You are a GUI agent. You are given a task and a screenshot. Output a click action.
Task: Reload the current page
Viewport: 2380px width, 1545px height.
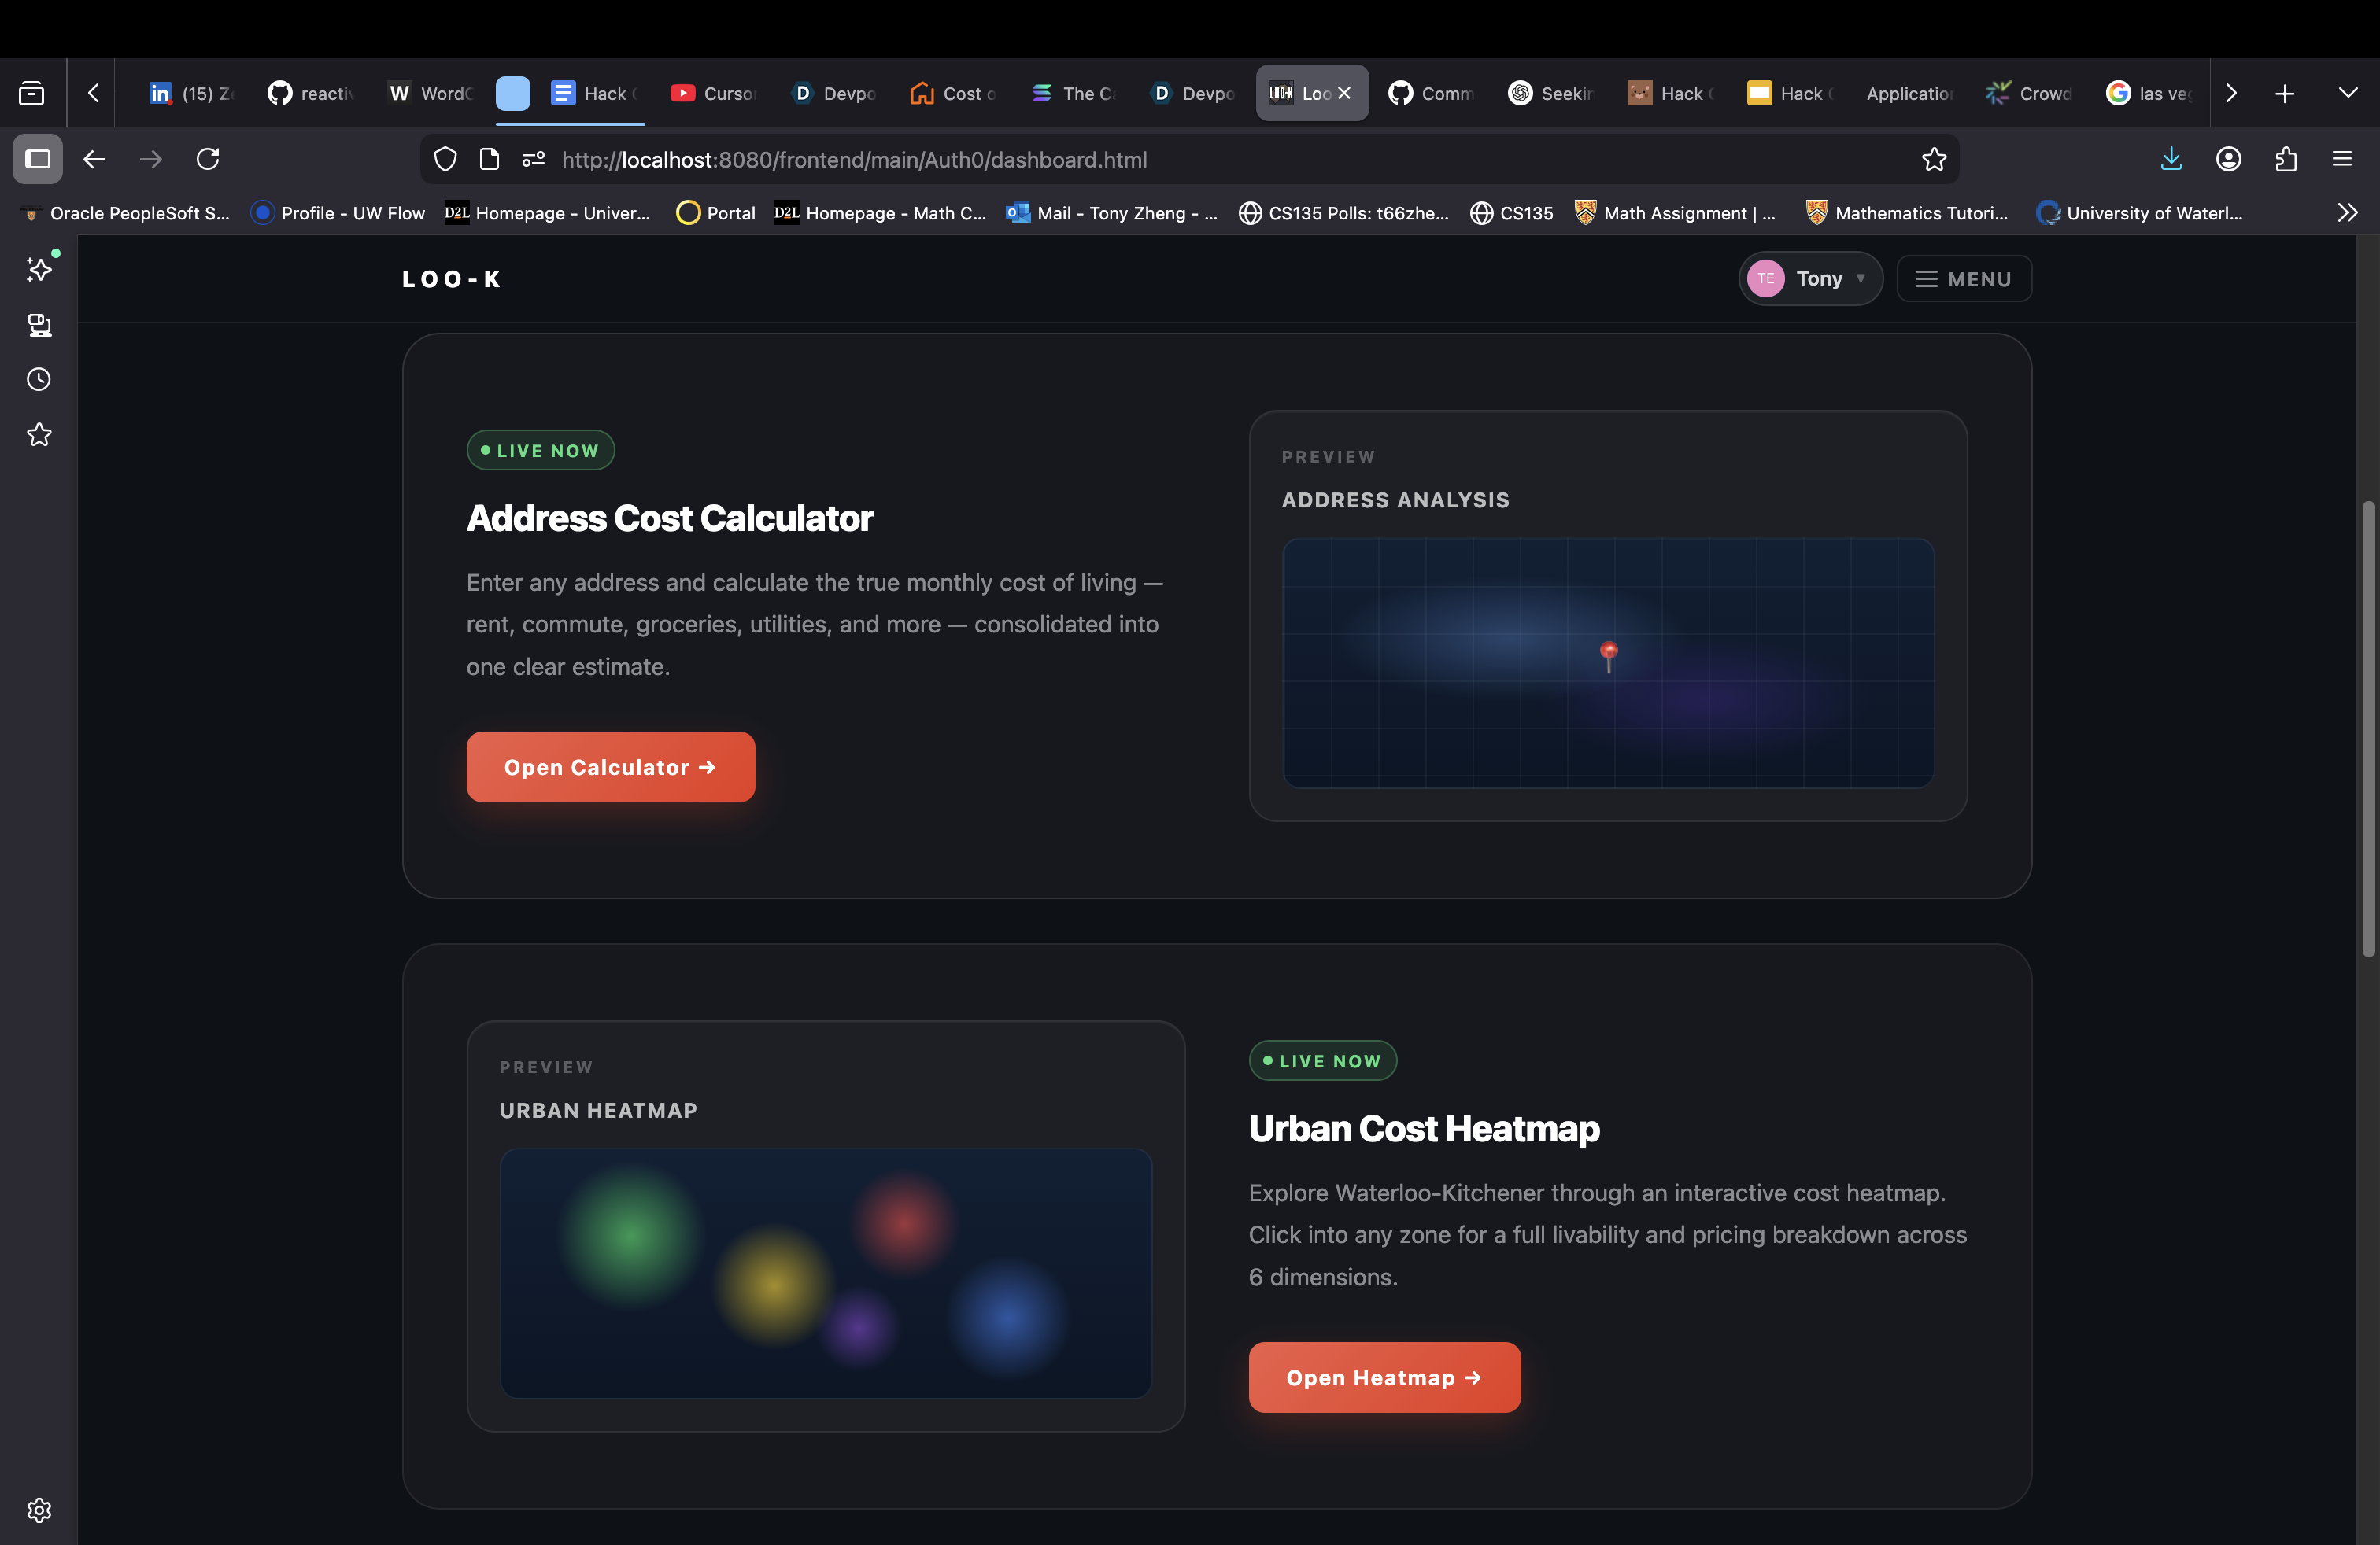(x=208, y=160)
